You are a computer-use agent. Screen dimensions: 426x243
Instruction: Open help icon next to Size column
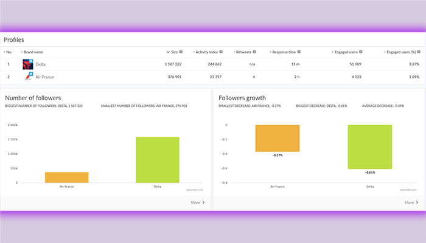[181, 52]
